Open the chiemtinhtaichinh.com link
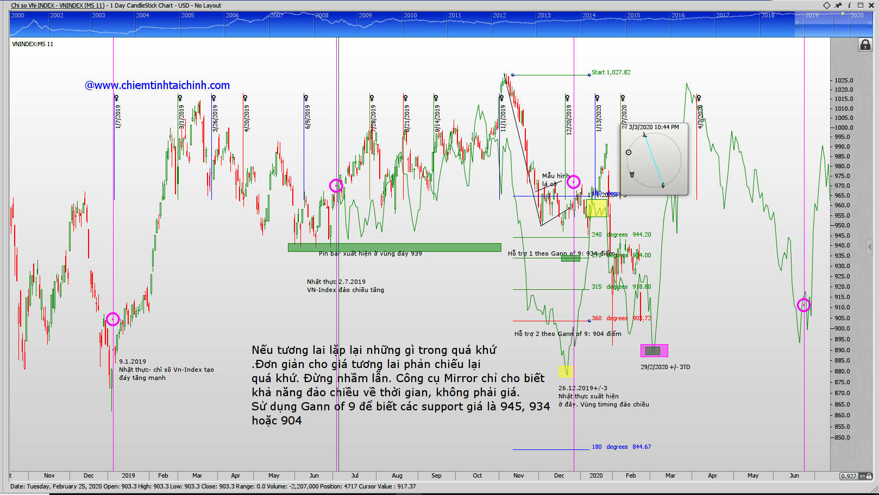 (158, 85)
